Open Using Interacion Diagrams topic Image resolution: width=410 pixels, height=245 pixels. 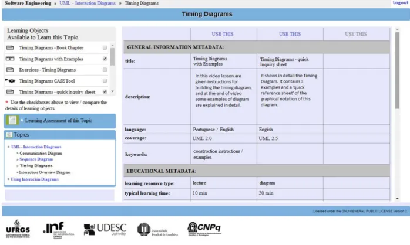(35, 179)
